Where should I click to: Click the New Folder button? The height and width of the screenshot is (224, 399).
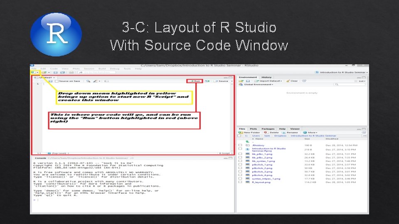click(x=249, y=132)
